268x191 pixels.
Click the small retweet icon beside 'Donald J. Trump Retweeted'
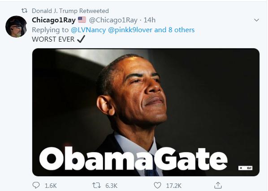click(x=24, y=11)
